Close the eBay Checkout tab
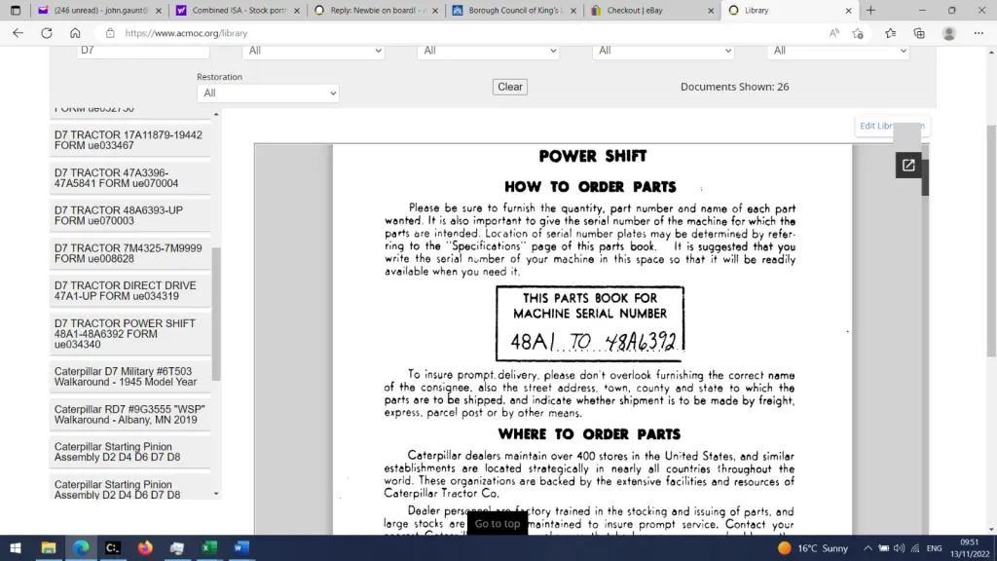The width and height of the screenshot is (997, 561). coord(711,10)
